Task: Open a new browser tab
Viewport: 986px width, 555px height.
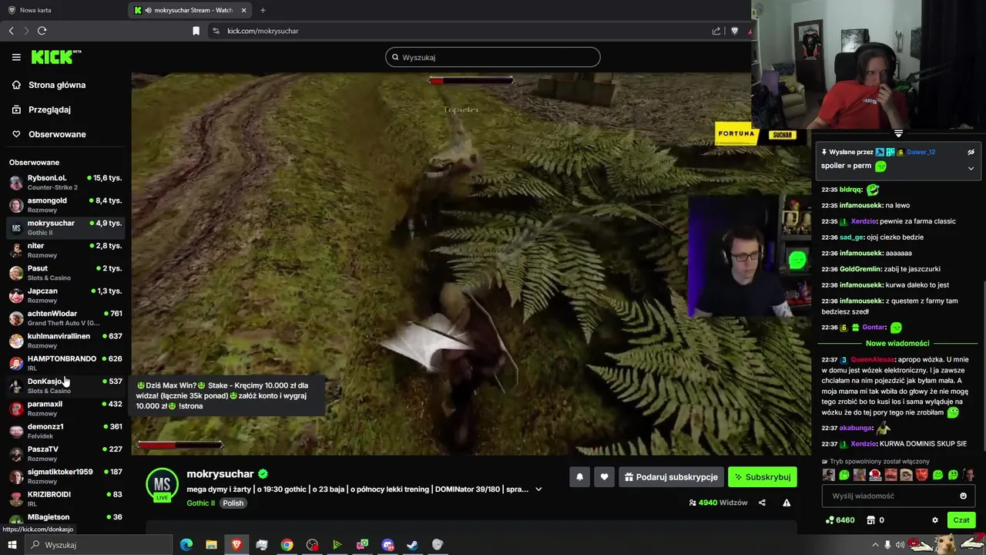Action: [x=263, y=10]
